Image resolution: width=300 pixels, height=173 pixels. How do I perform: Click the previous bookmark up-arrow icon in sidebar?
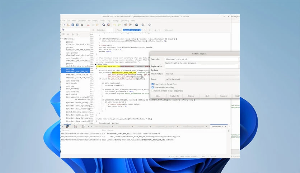pyautogui.click(x=68, y=34)
